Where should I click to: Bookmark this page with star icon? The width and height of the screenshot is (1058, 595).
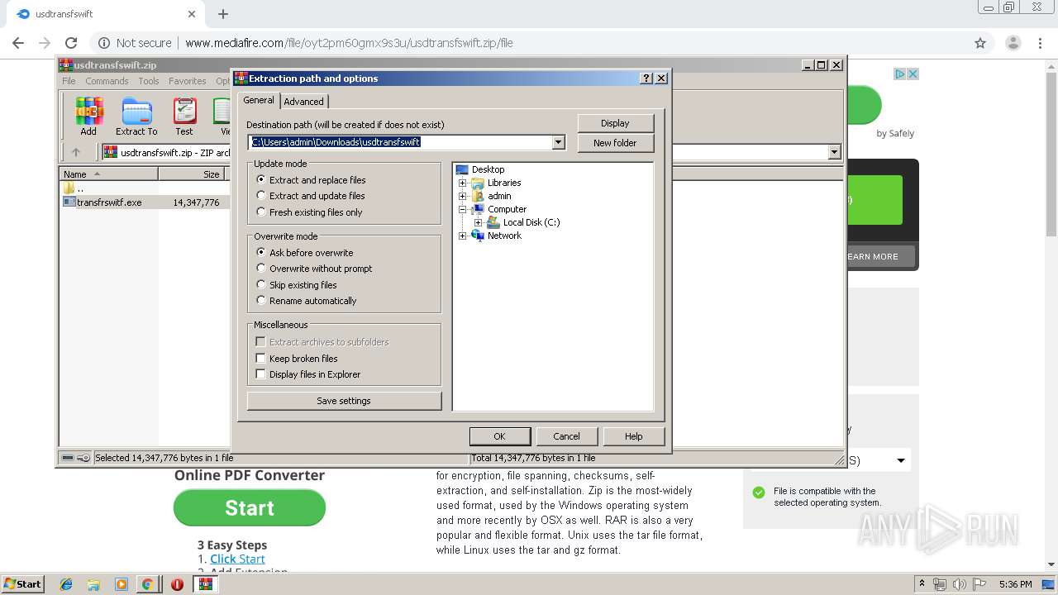tap(980, 43)
